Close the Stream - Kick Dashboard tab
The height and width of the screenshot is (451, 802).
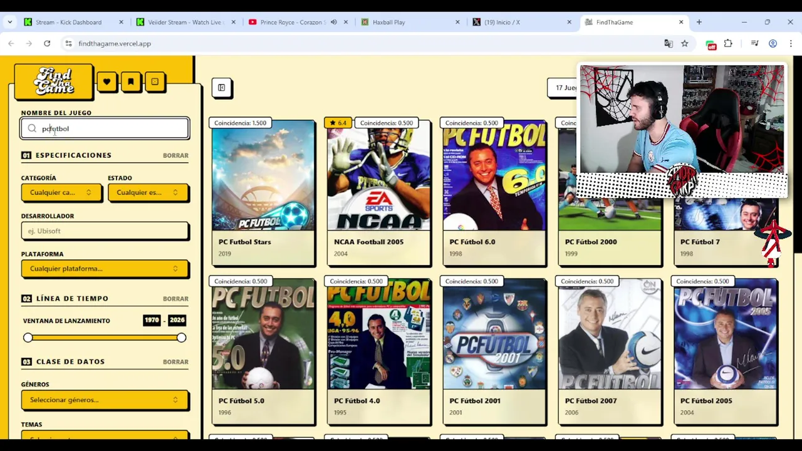click(x=121, y=22)
